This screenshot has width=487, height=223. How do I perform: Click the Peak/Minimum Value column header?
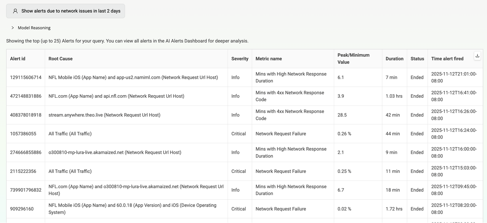point(353,59)
